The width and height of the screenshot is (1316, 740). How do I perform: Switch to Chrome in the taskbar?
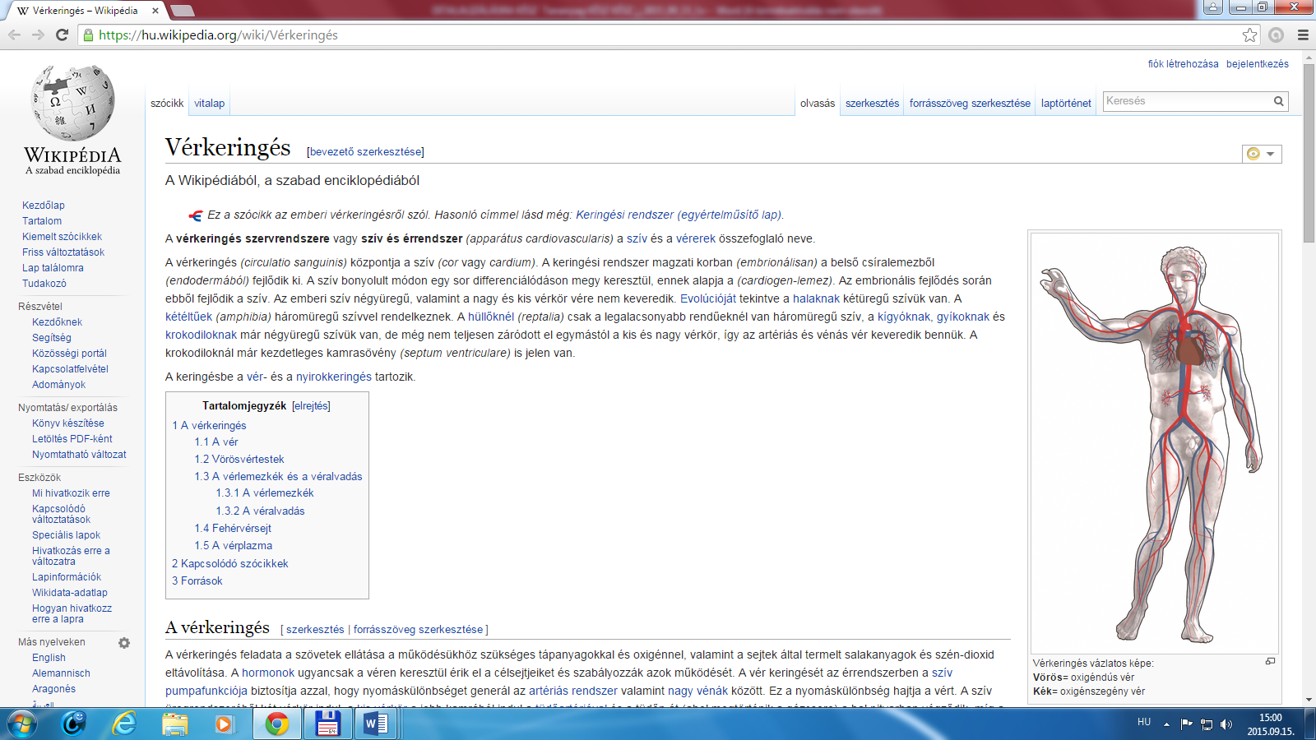point(277,724)
